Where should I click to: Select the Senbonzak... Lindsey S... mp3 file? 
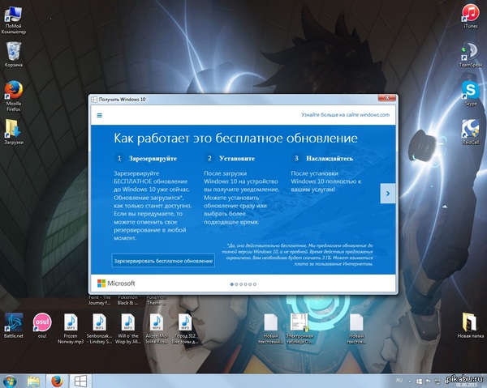click(x=99, y=329)
